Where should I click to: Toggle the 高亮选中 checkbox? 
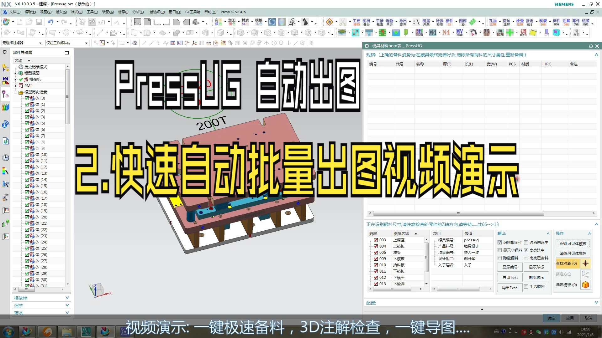click(x=526, y=250)
